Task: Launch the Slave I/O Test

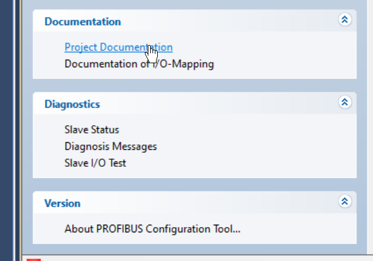Action: 95,163
